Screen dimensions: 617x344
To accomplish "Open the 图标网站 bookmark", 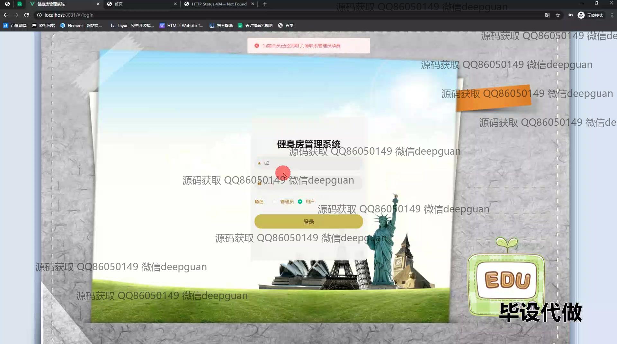I will pos(44,25).
